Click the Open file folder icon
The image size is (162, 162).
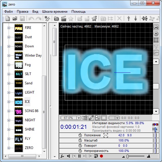15,18
